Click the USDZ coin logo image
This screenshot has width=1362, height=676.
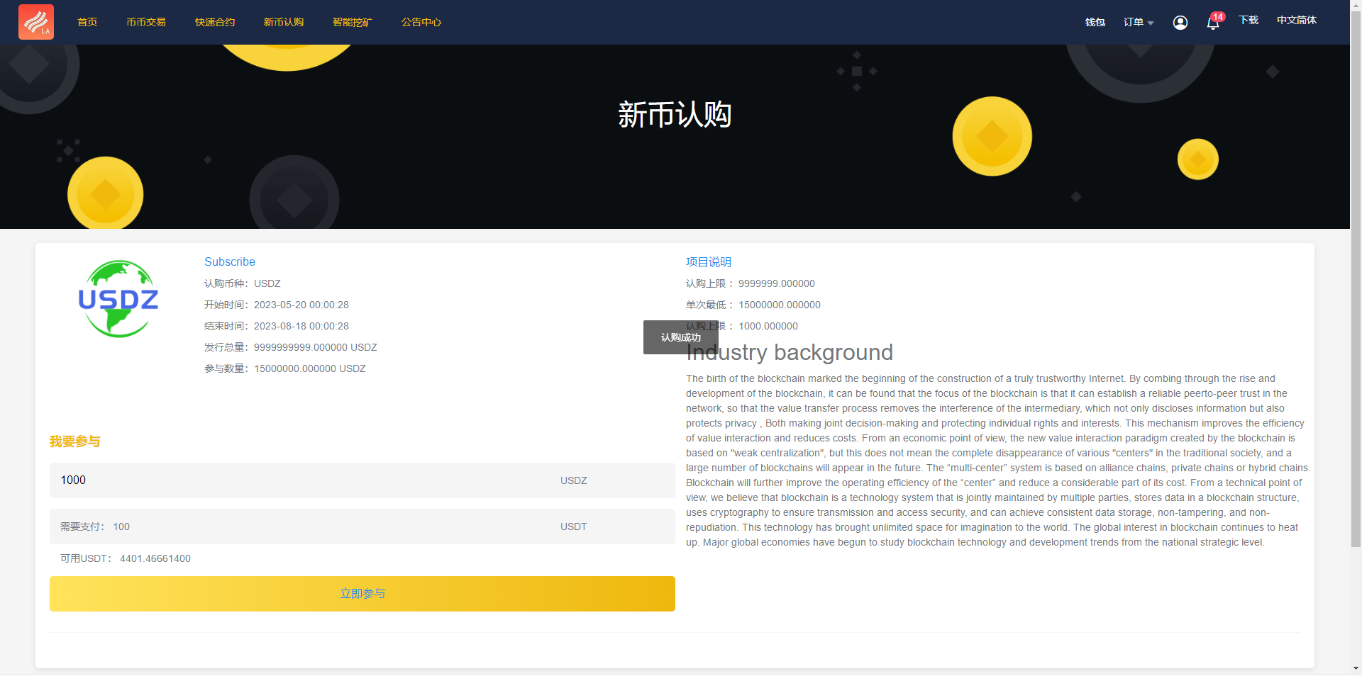[x=118, y=299]
